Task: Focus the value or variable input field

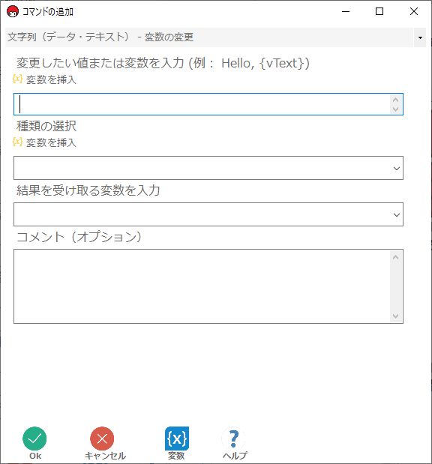Action: [202, 104]
